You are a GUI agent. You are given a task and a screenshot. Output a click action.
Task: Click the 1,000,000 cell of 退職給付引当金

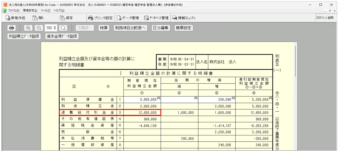180,113
